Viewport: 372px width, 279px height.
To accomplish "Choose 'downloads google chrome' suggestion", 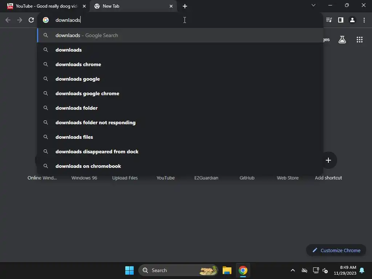I will point(180,93).
